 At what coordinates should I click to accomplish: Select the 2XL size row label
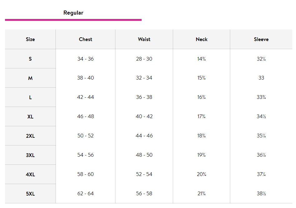[x=30, y=136]
